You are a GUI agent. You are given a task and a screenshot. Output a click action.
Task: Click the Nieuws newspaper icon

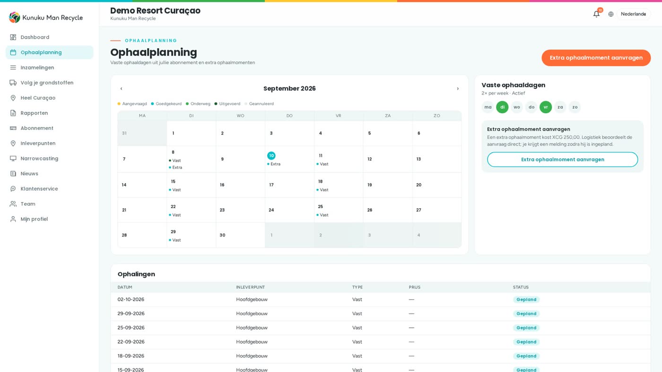tap(13, 173)
